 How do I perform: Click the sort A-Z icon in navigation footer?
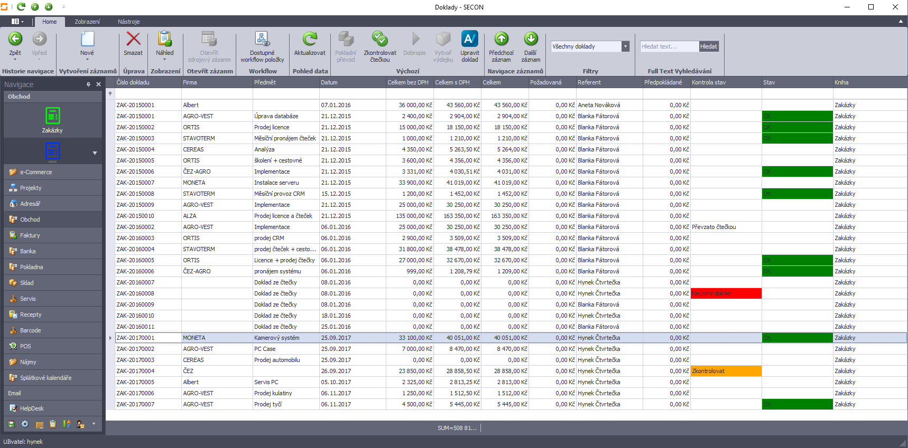click(67, 424)
